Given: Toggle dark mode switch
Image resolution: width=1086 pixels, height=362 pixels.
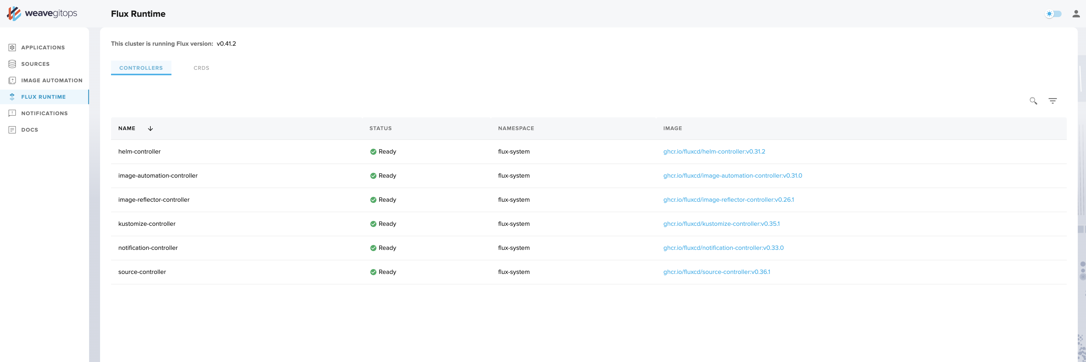Looking at the screenshot, I should pyautogui.click(x=1053, y=14).
